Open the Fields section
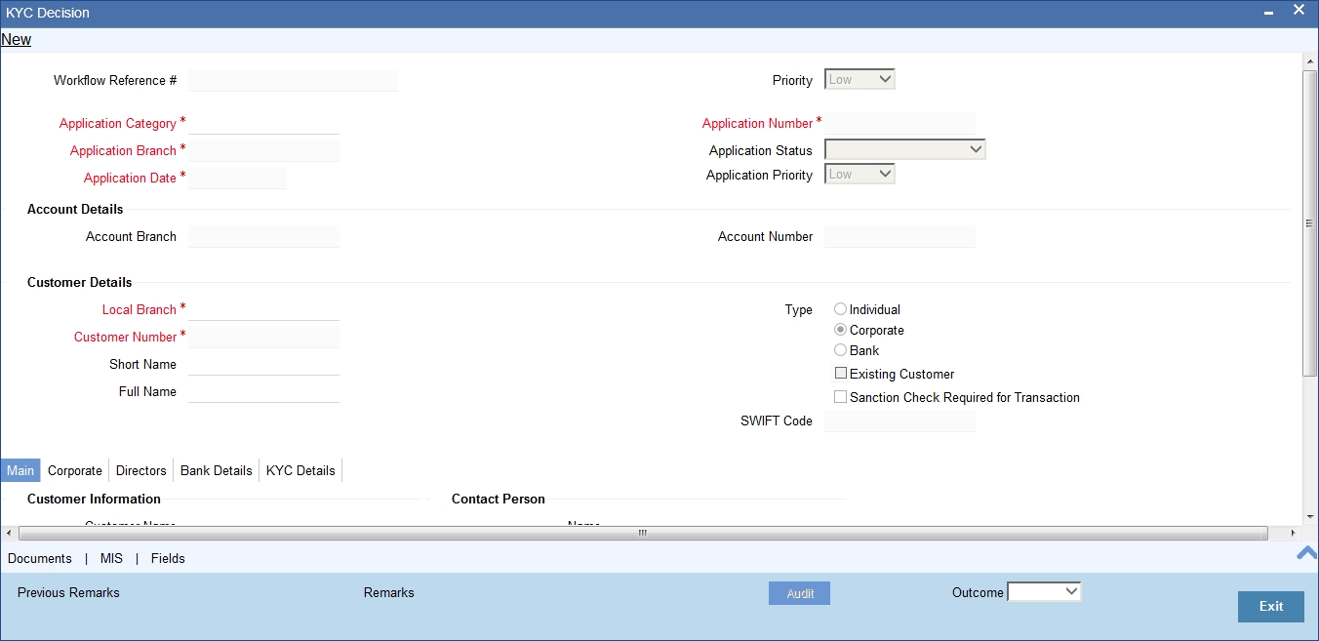The width and height of the screenshot is (1319, 641). coord(168,559)
